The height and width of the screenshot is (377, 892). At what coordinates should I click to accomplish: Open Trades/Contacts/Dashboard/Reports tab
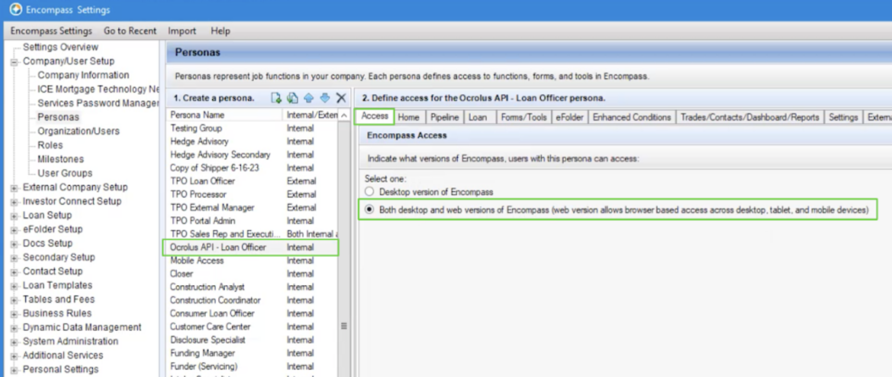750,117
